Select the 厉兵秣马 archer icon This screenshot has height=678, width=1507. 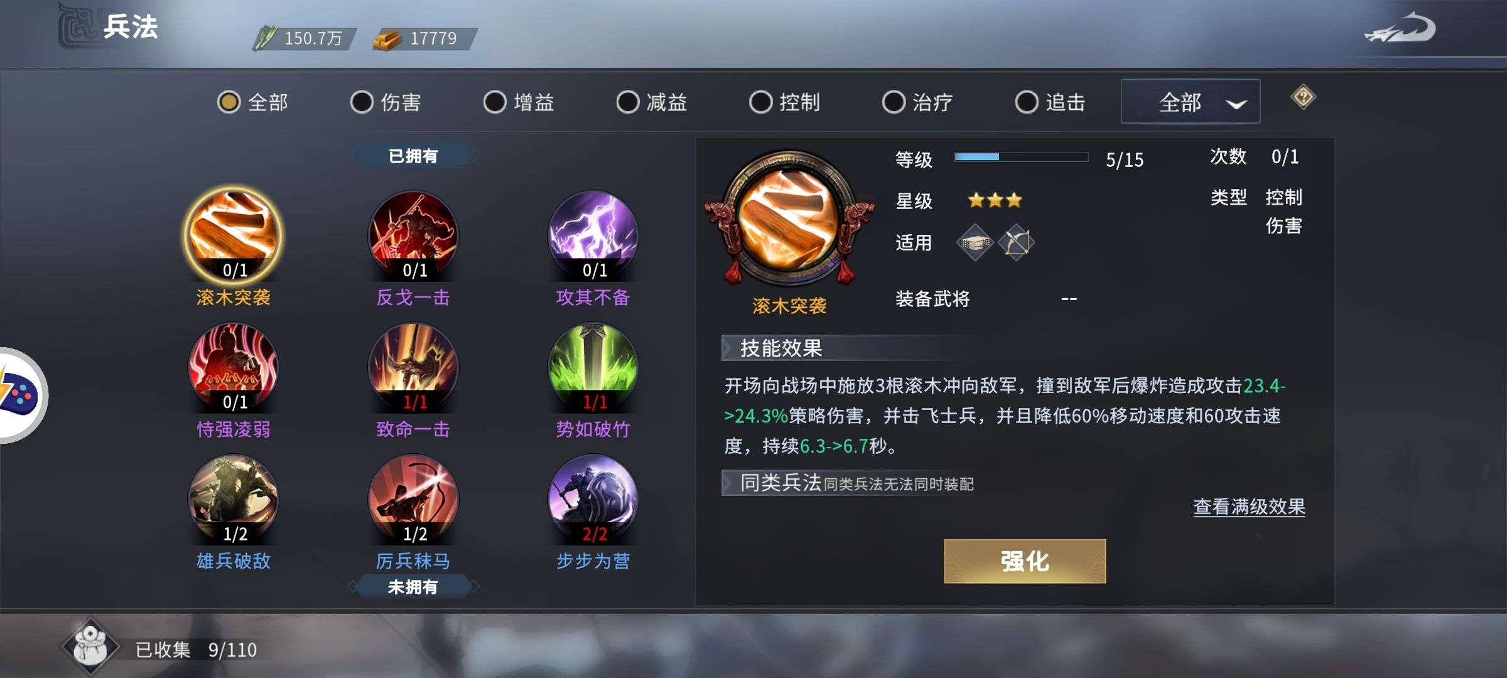tap(413, 499)
